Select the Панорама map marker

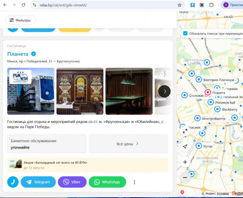click(x=217, y=88)
